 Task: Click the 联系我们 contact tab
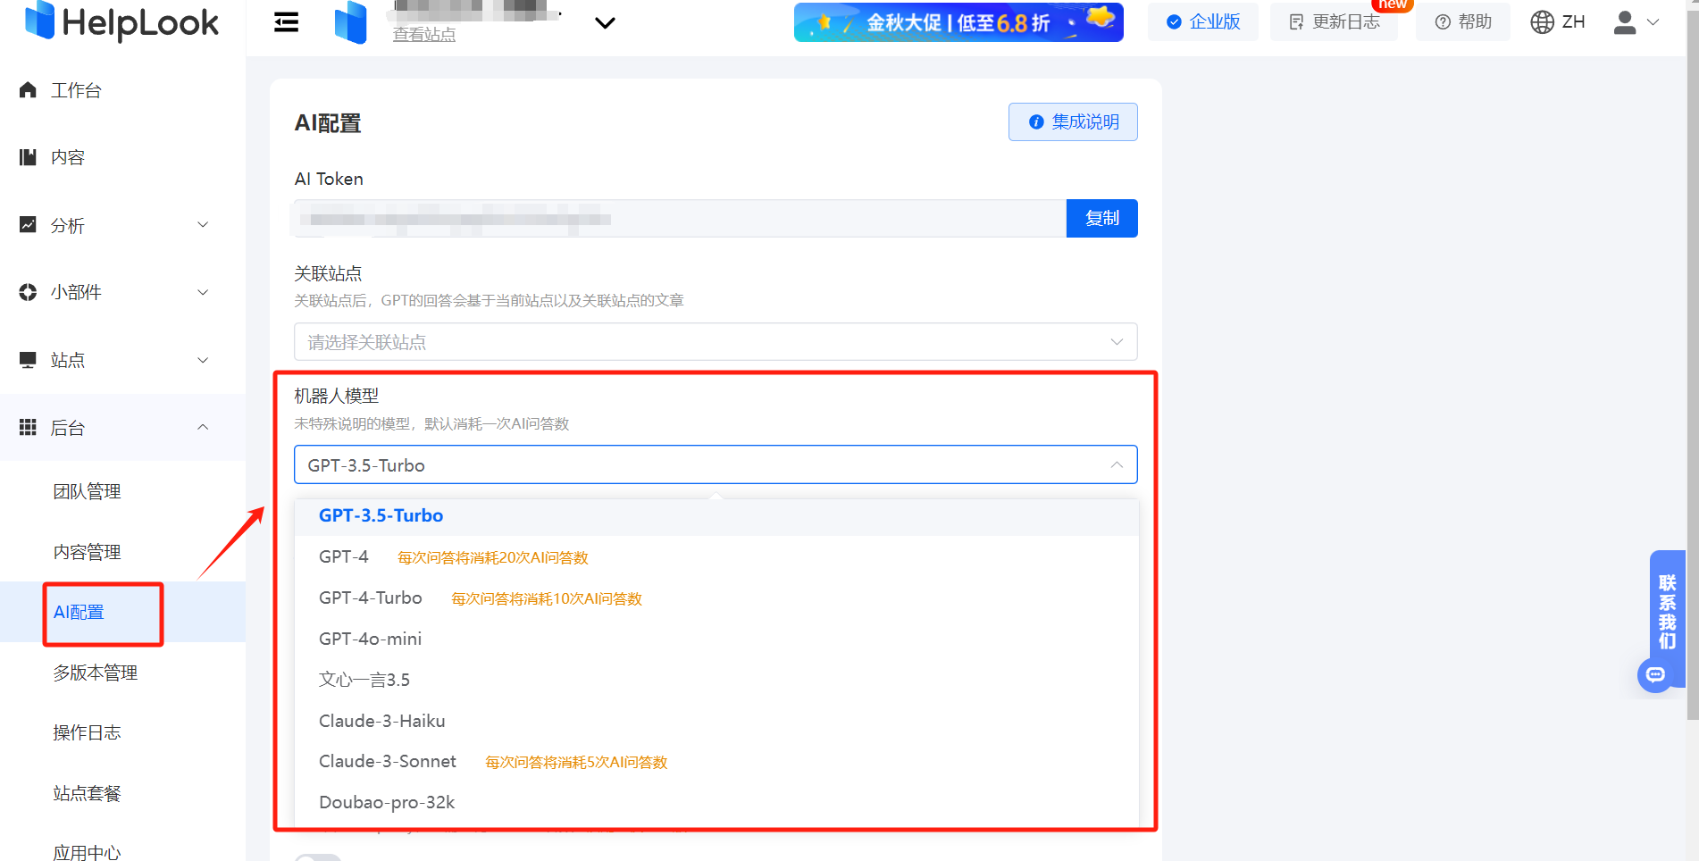pos(1667,612)
